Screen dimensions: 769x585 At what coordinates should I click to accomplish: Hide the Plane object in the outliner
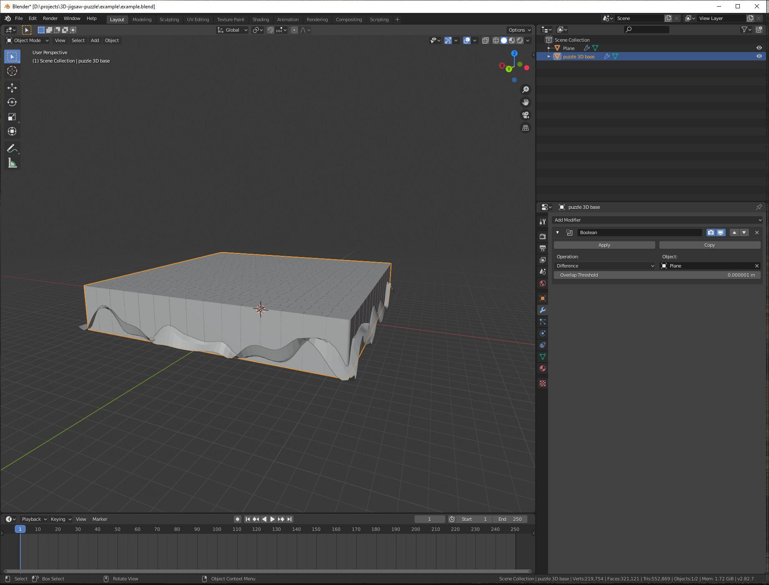(759, 48)
